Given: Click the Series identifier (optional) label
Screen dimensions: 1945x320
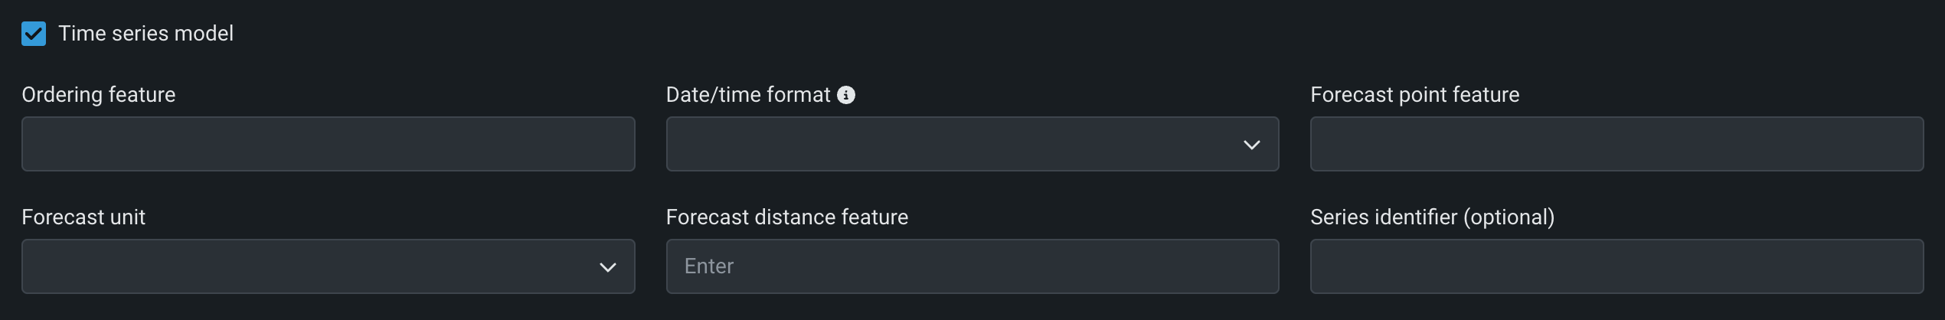Looking at the screenshot, I should pyautogui.click(x=1432, y=217).
